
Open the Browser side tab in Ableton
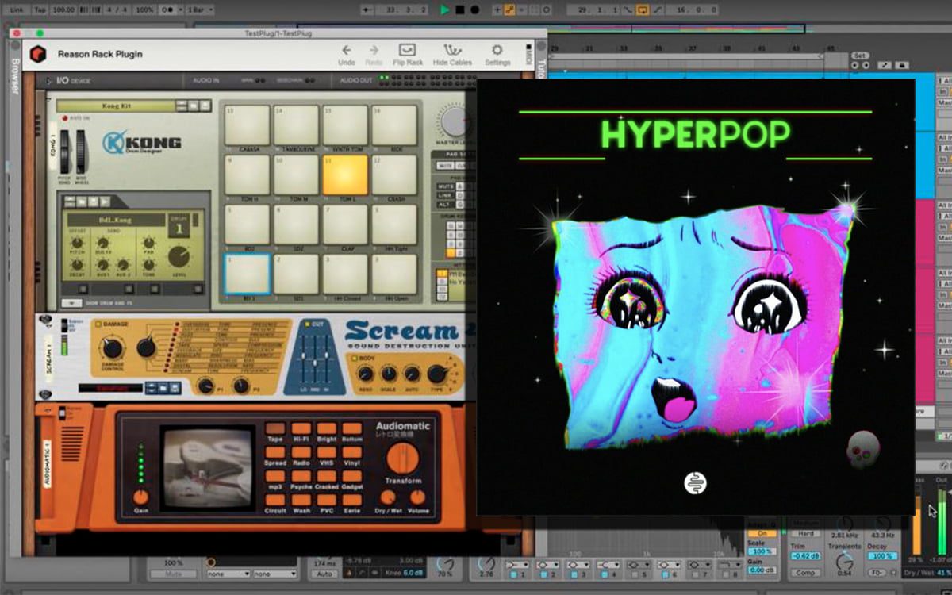click(x=13, y=77)
